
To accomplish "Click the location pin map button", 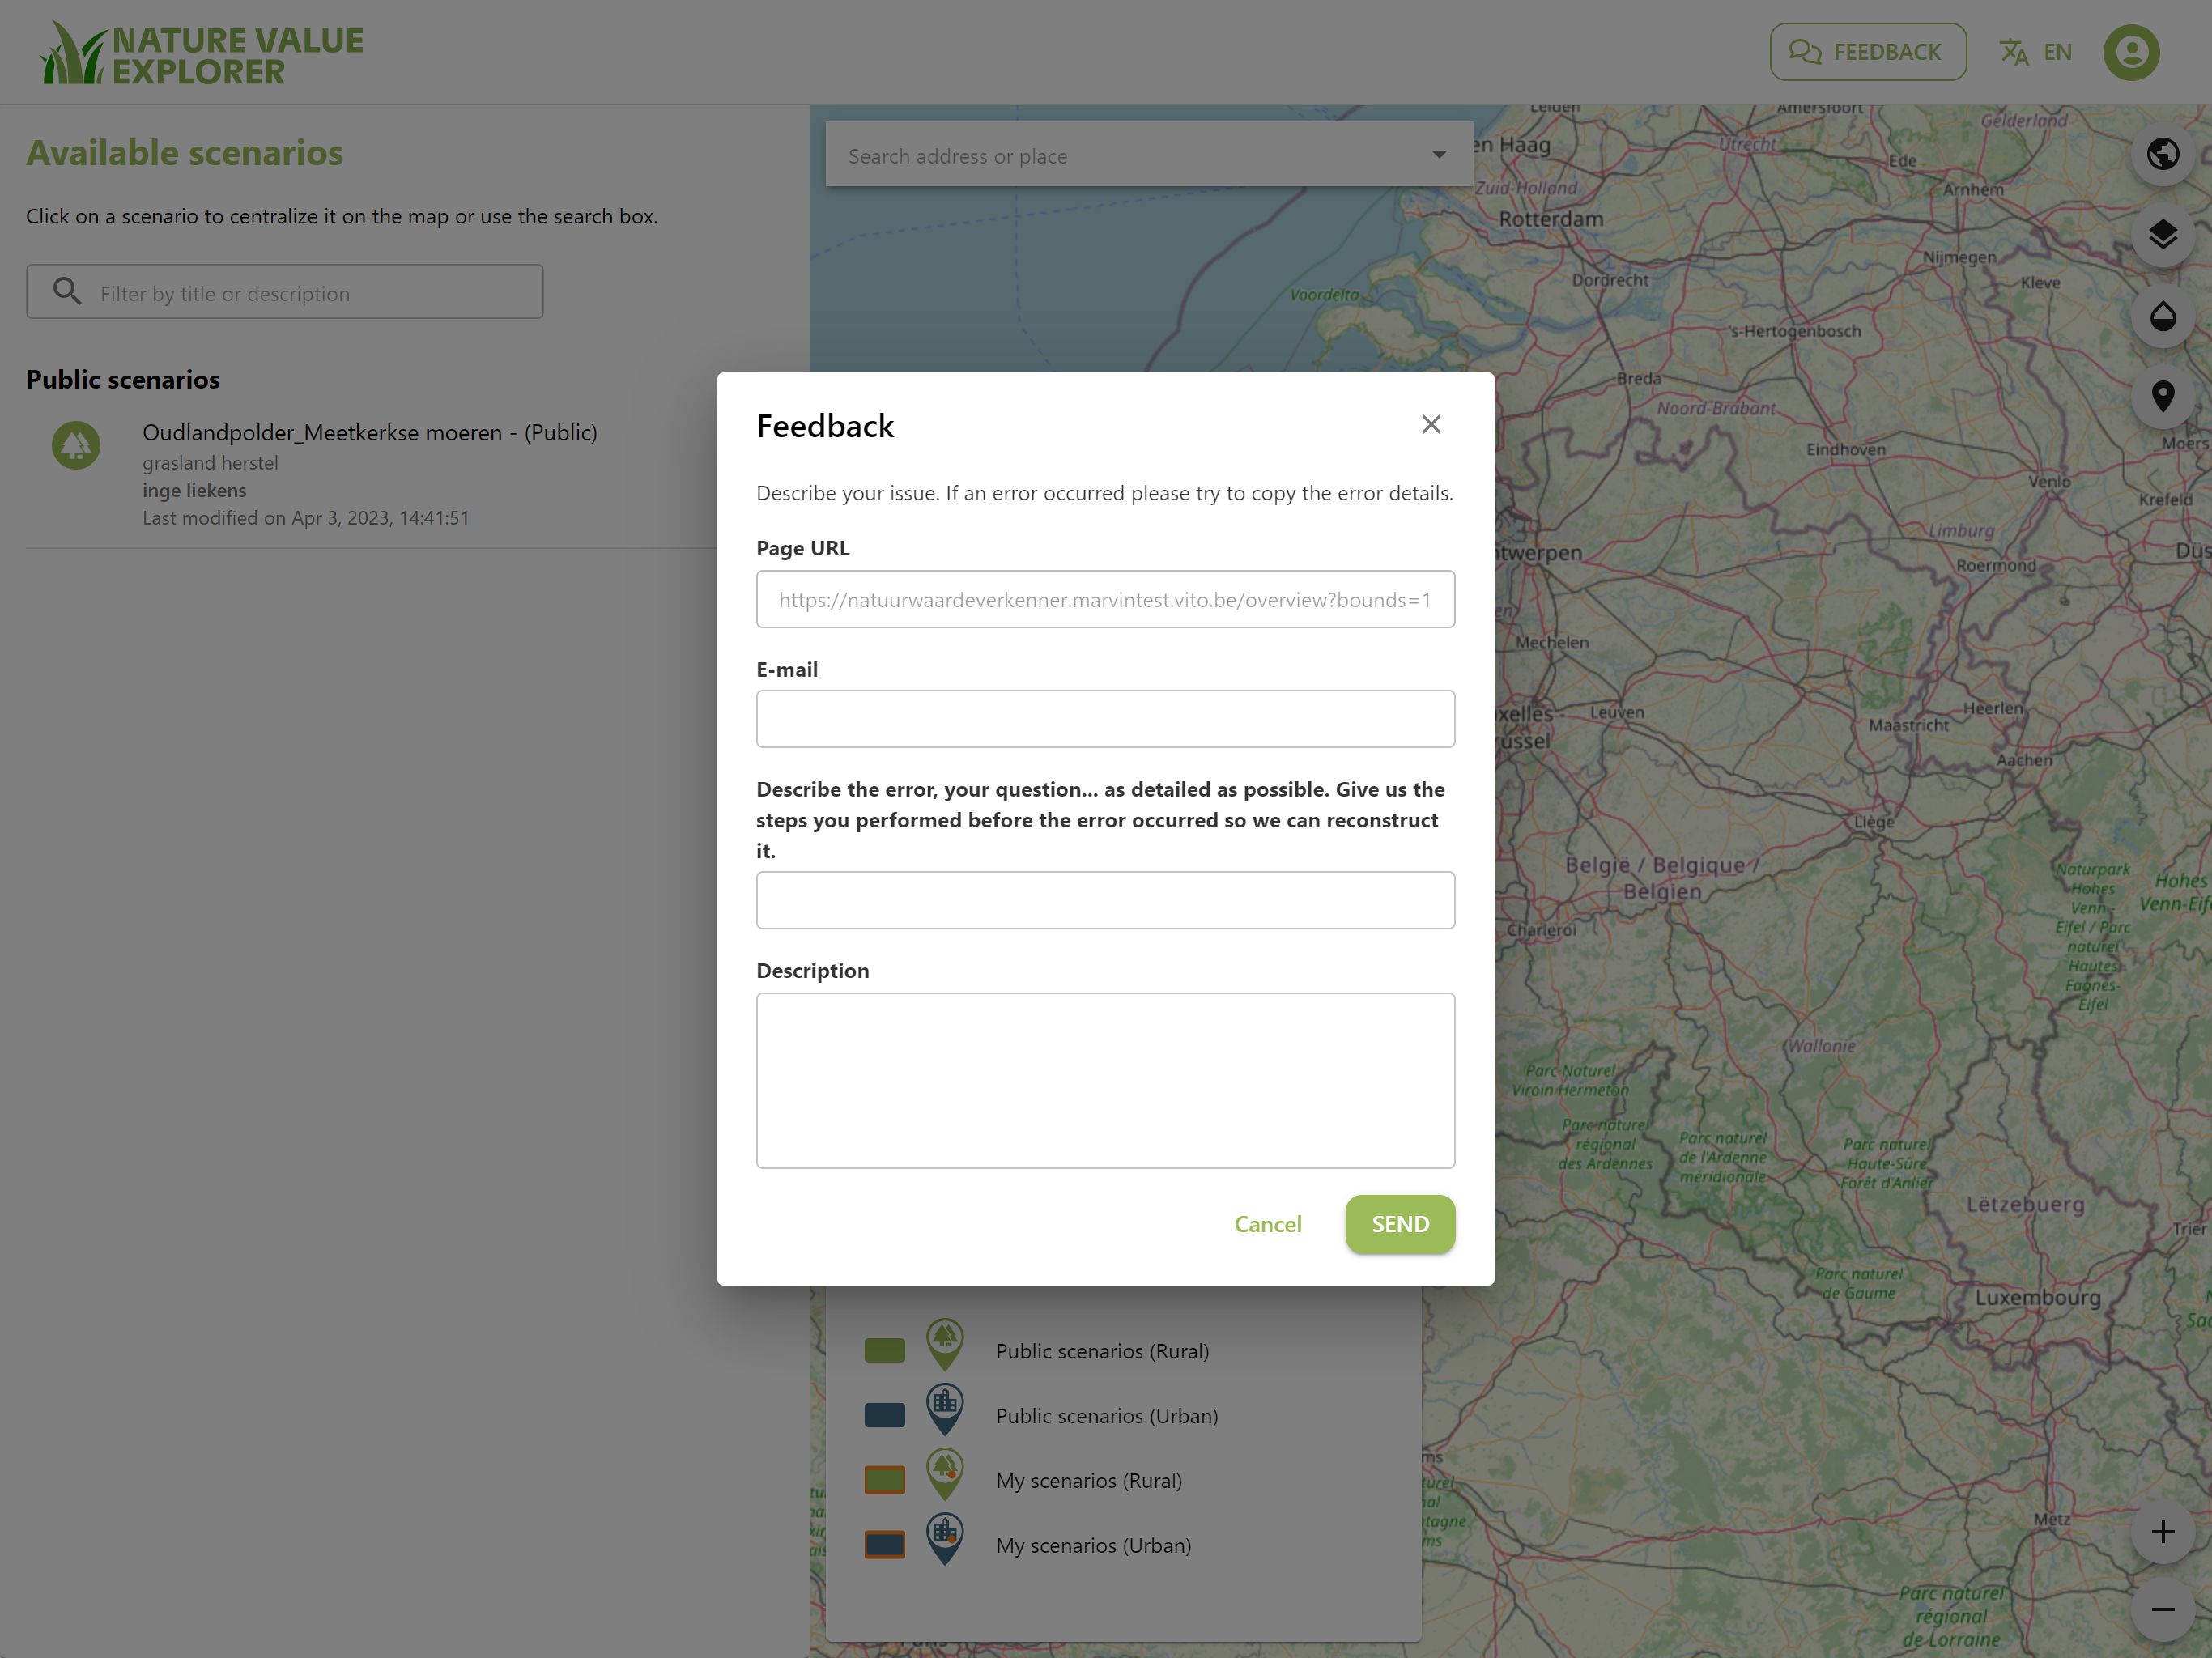I will 2162,397.
